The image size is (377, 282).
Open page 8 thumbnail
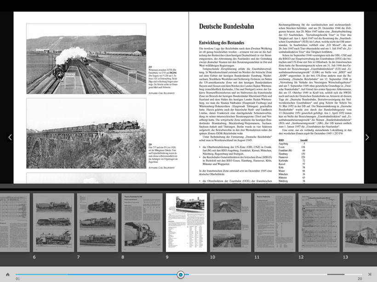click(x=142, y=223)
